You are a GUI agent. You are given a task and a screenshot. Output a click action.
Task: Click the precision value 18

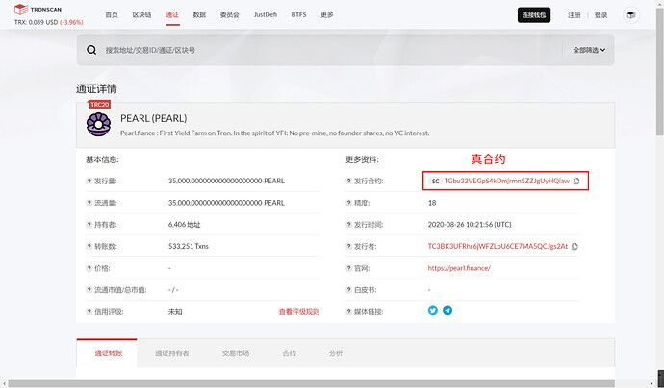(432, 203)
